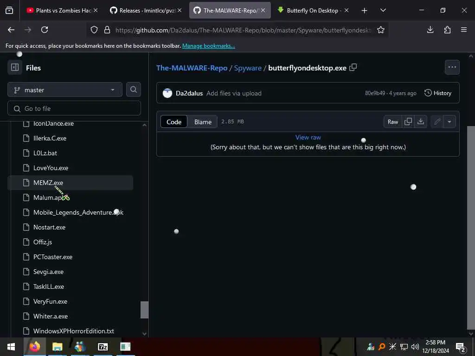Screen dimensions: 475x356
Task: Click tracking protection shield icon
Action: 94,30
